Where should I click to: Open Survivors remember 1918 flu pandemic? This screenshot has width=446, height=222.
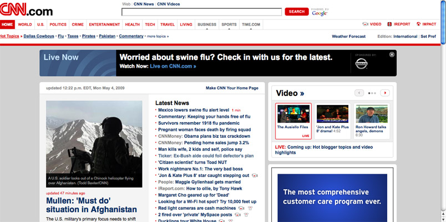199,123
